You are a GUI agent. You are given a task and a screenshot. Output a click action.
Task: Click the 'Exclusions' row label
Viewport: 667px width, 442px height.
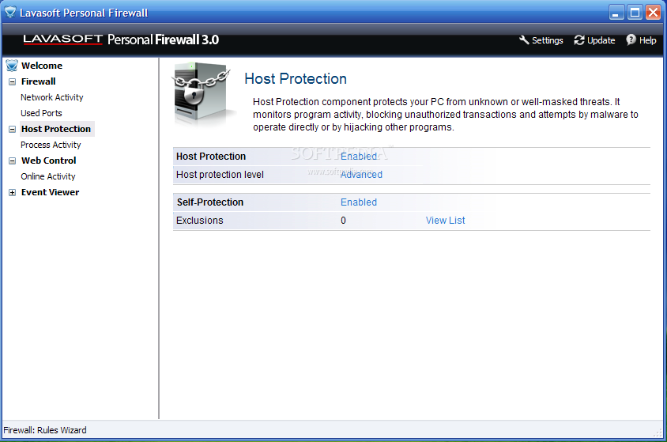click(x=199, y=221)
